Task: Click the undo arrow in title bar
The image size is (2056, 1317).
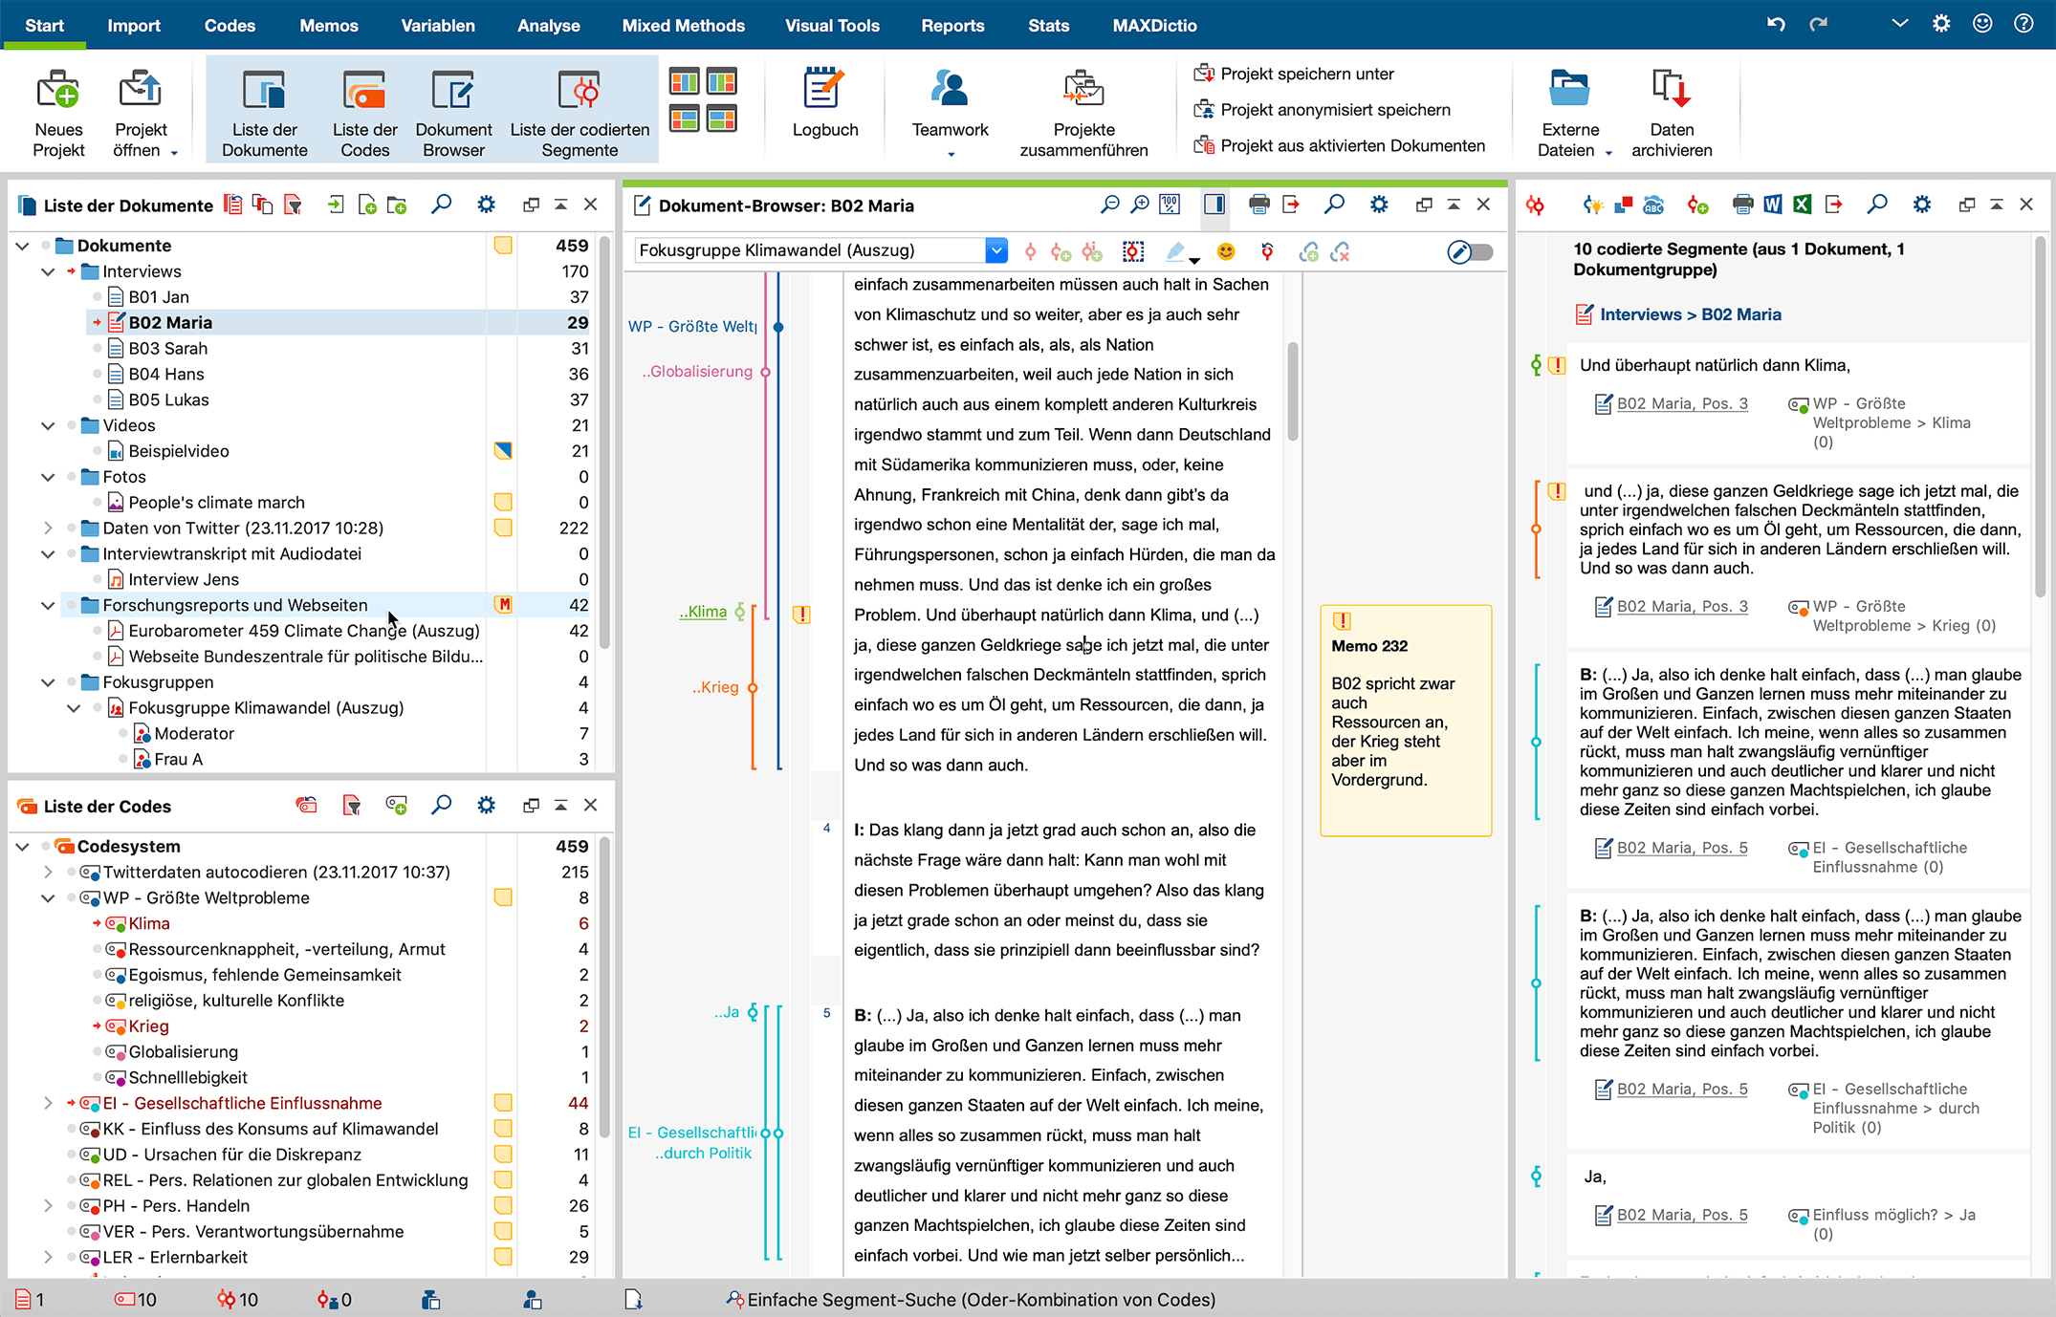Action: 1776,25
